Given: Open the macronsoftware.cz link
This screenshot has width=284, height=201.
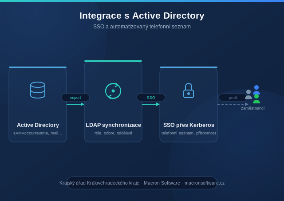Looking at the screenshot, I should click(205, 183).
